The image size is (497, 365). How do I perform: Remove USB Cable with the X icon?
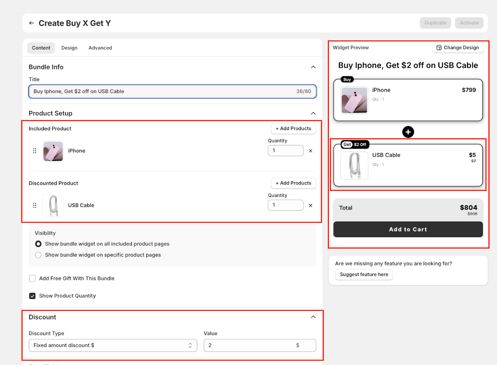(310, 205)
